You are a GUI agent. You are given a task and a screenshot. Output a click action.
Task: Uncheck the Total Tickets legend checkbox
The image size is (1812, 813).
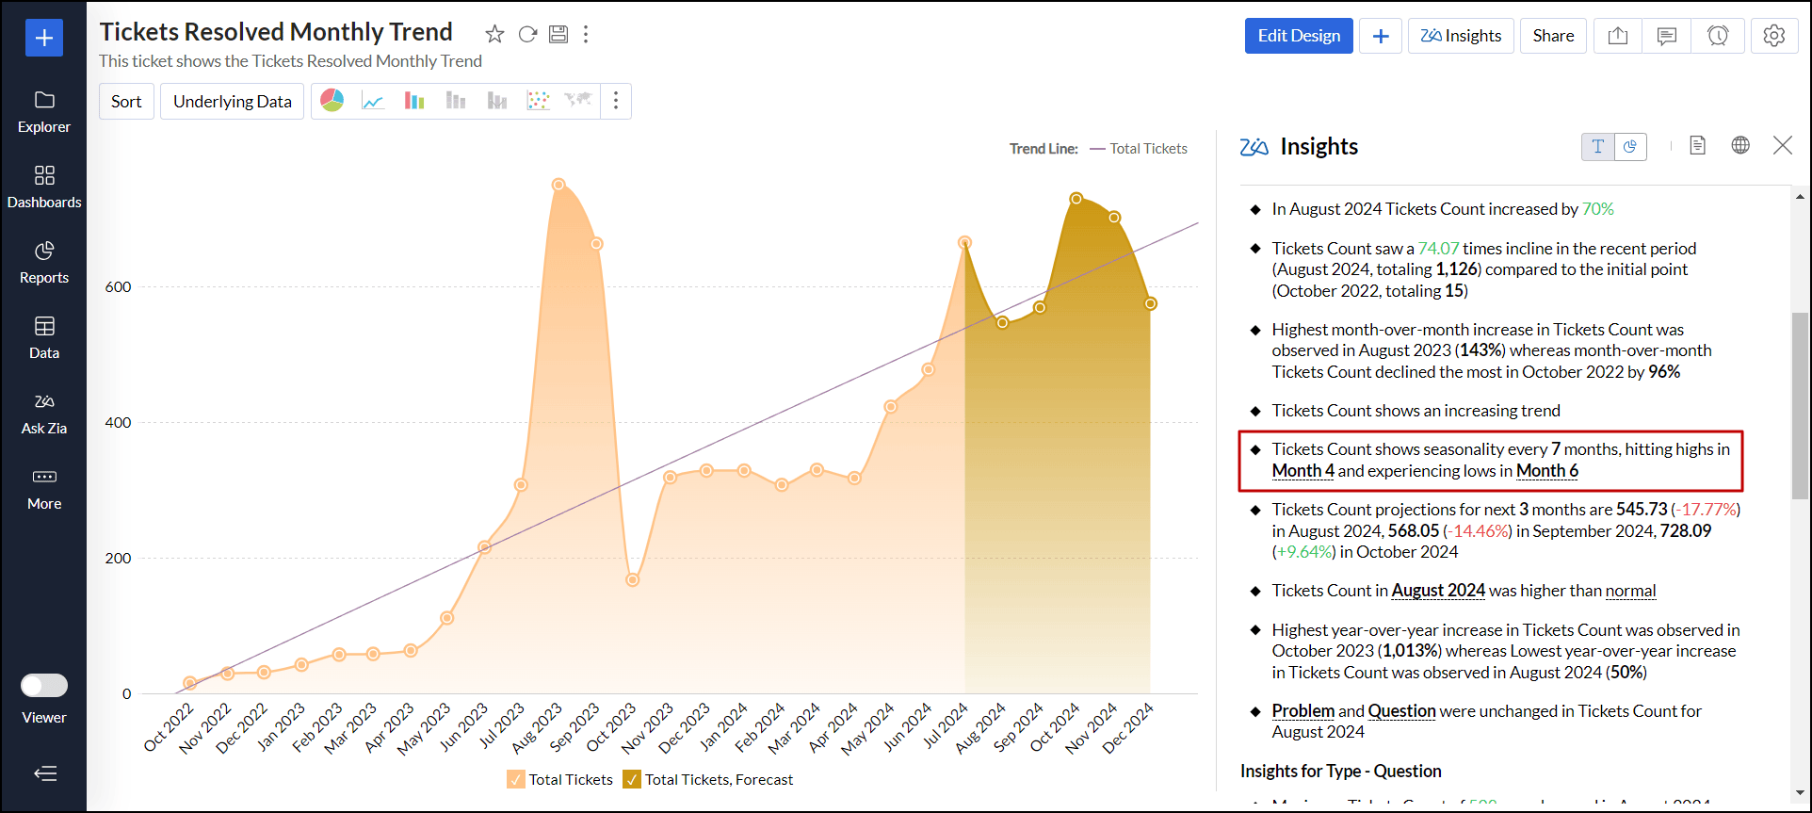516,779
